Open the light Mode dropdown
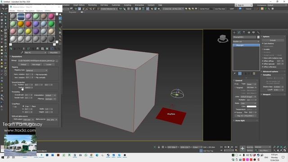The height and width of the screenshot is (162, 288). click(248, 103)
